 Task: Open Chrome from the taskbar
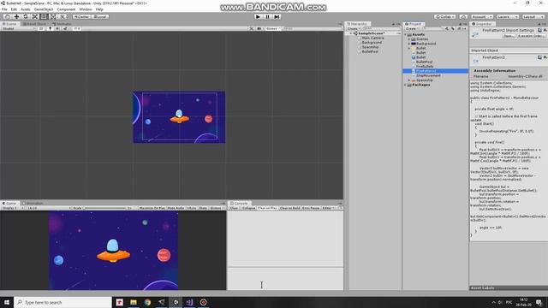(x=147, y=302)
